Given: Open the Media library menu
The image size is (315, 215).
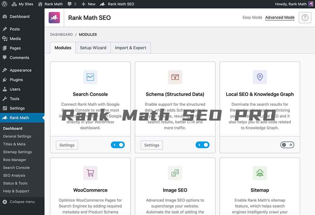Looking at the screenshot, I should coord(22,38).
